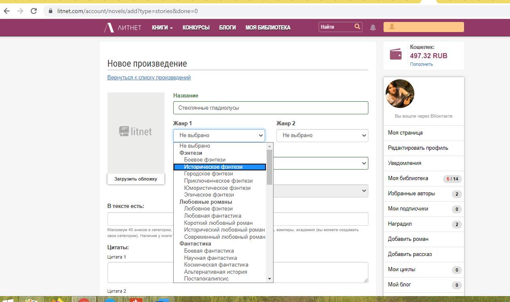The width and height of the screenshot is (510, 302).
Task: Click the user profile avatar photo
Action: pyautogui.click(x=400, y=94)
